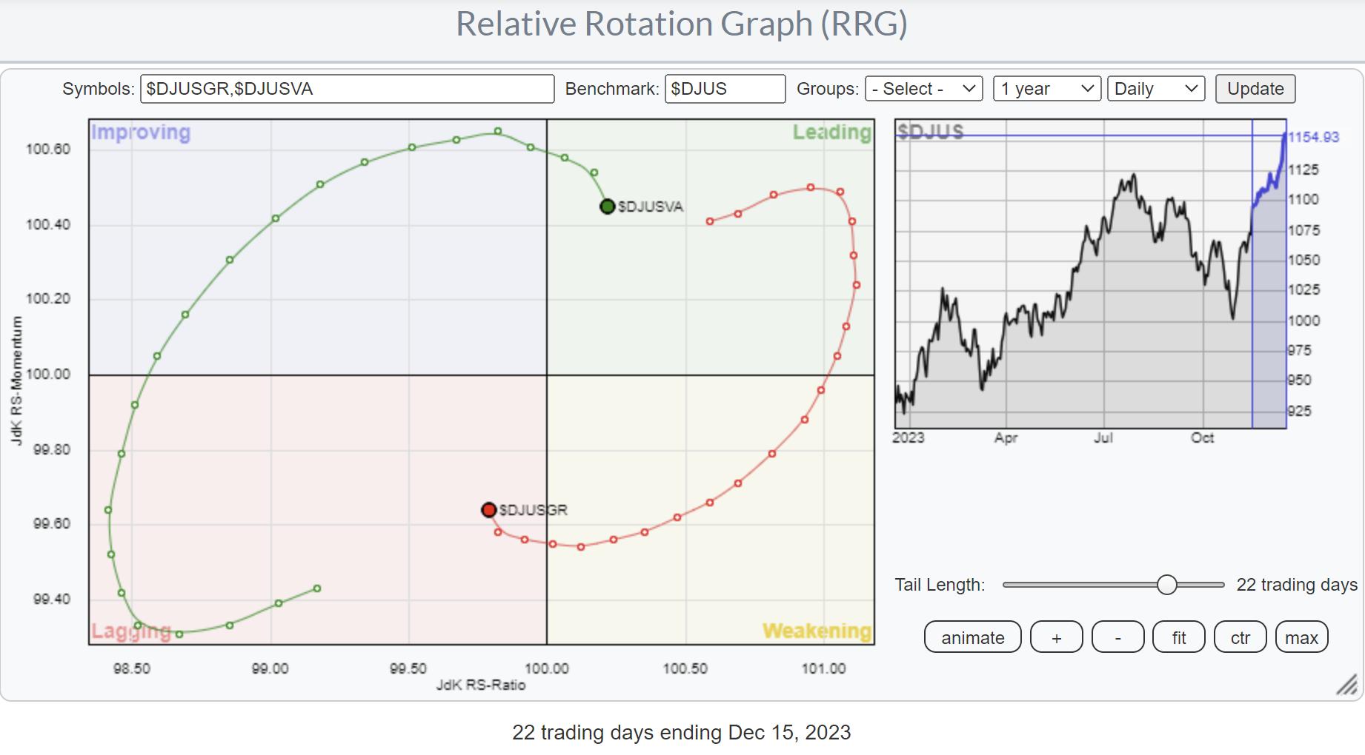Click the Symbols input field
Screen dimensions: 1365x755
coord(347,89)
